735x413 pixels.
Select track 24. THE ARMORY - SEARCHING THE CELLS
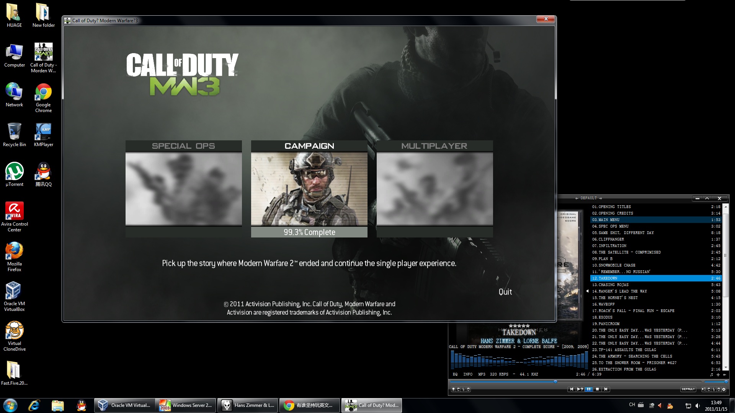pyautogui.click(x=656, y=356)
